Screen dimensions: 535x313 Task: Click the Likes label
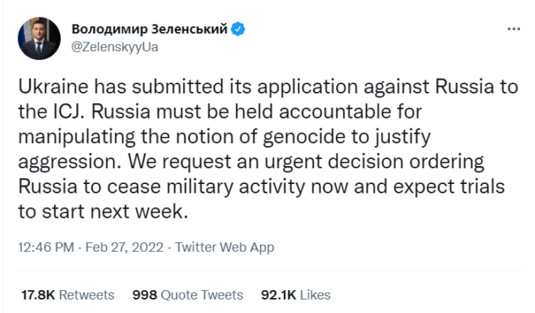(x=315, y=295)
